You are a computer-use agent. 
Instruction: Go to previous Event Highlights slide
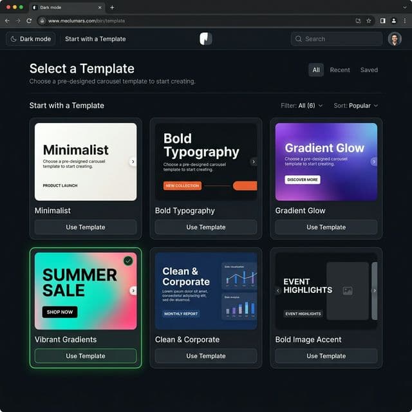[278, 290]
